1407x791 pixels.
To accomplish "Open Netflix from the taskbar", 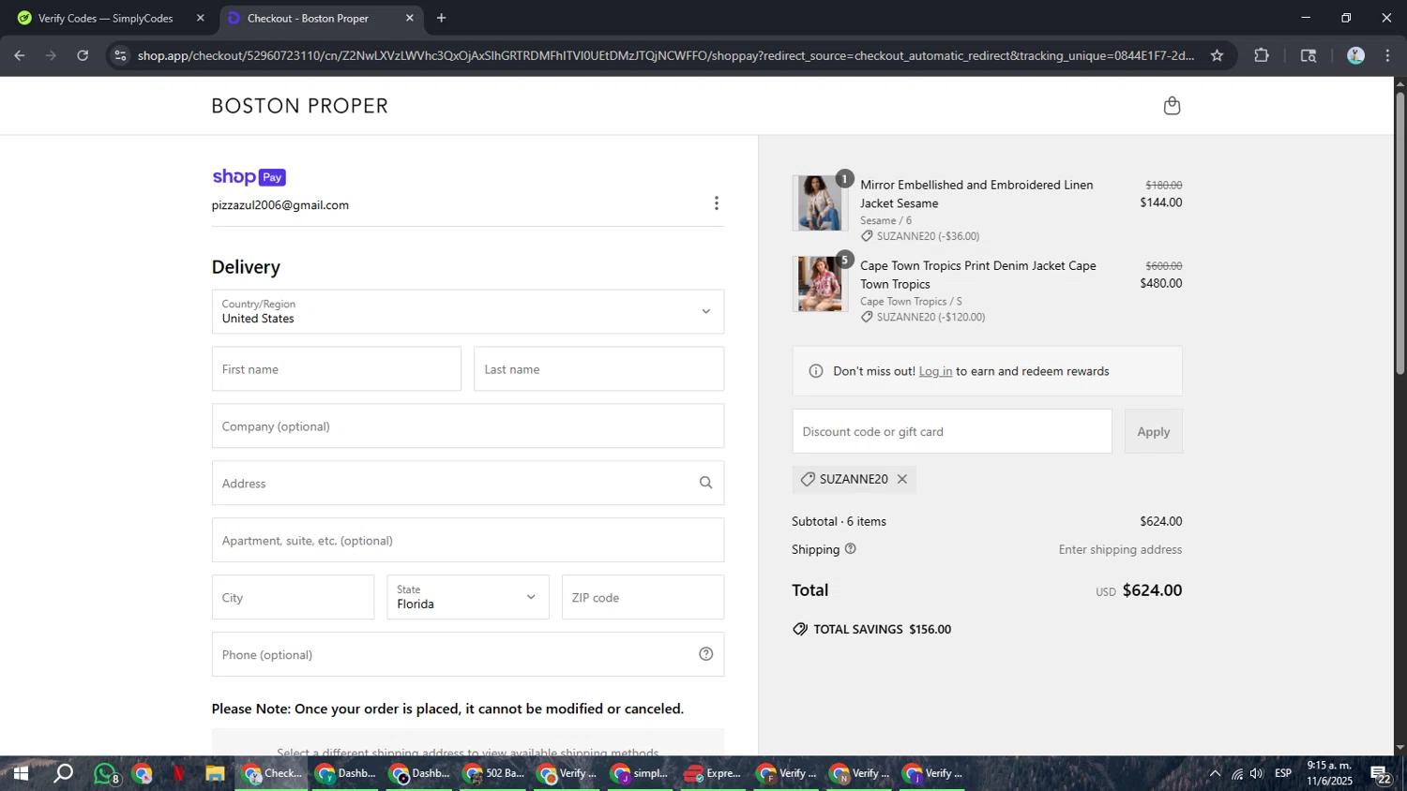I will point(178,773).
